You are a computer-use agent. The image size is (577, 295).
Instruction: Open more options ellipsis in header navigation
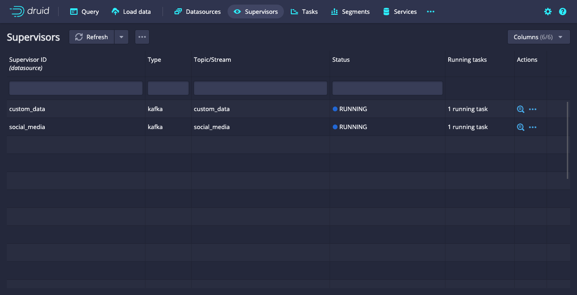tap(431, 12)
